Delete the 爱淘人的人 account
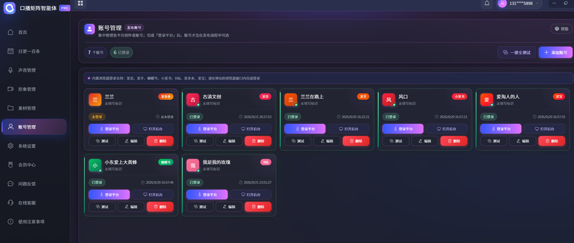The image size is (574, 243). coord(552,141)
